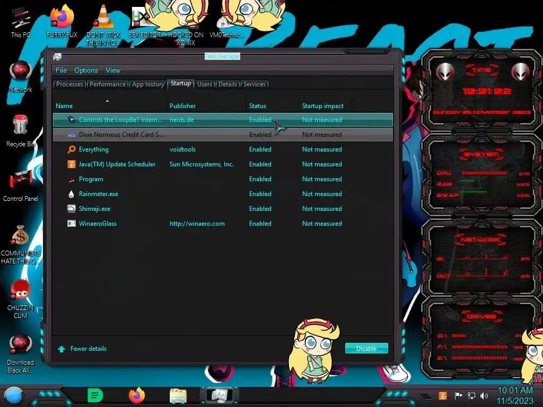Image resolution: width=543 pixels, height=407 pixels.
Task: Open Firefox from the taskbar
Action: (x=137, y=395)
